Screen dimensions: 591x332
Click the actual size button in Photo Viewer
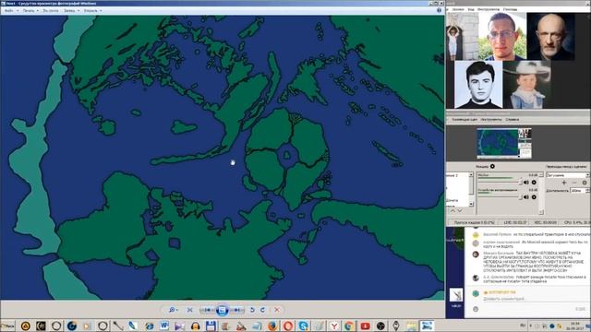click(x=189, y=310)
